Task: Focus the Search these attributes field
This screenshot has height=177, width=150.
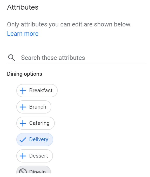Action: (x=77, y=58)
